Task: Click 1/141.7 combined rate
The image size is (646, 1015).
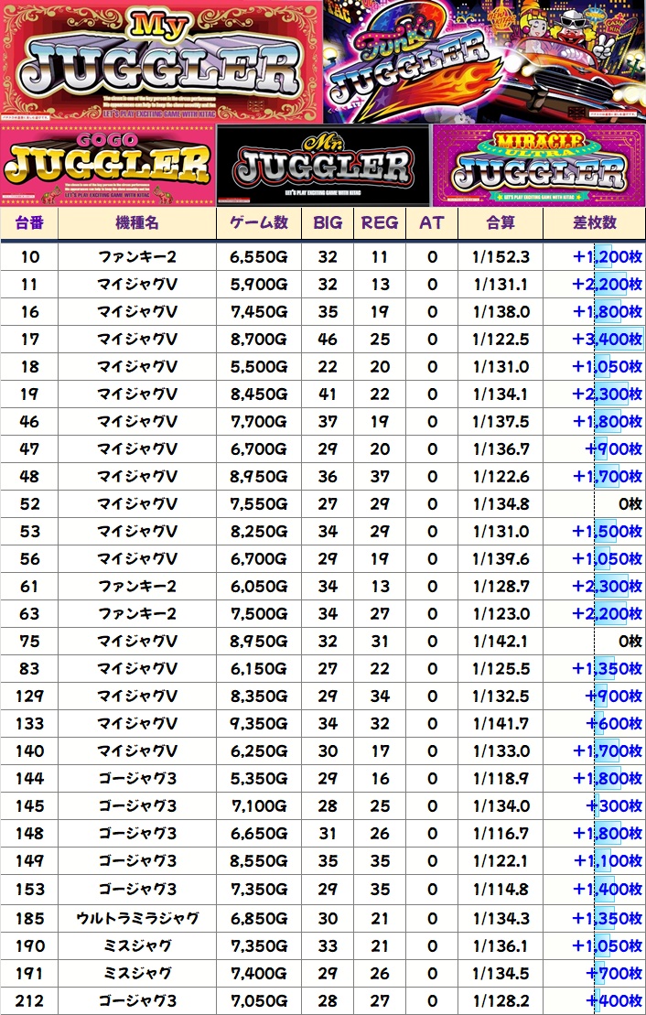Action: (x=501, y=723)
